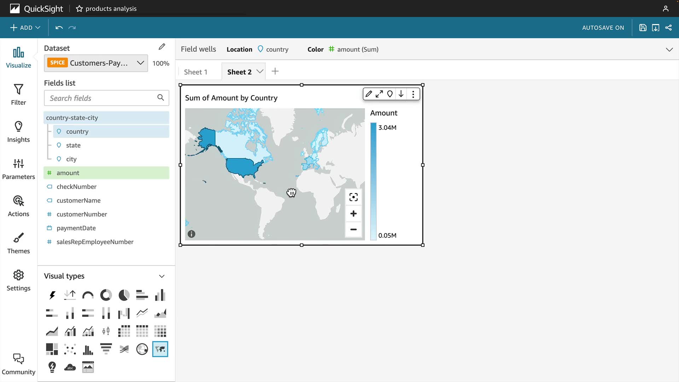Select the paymentDate field

tap(76, 228)
